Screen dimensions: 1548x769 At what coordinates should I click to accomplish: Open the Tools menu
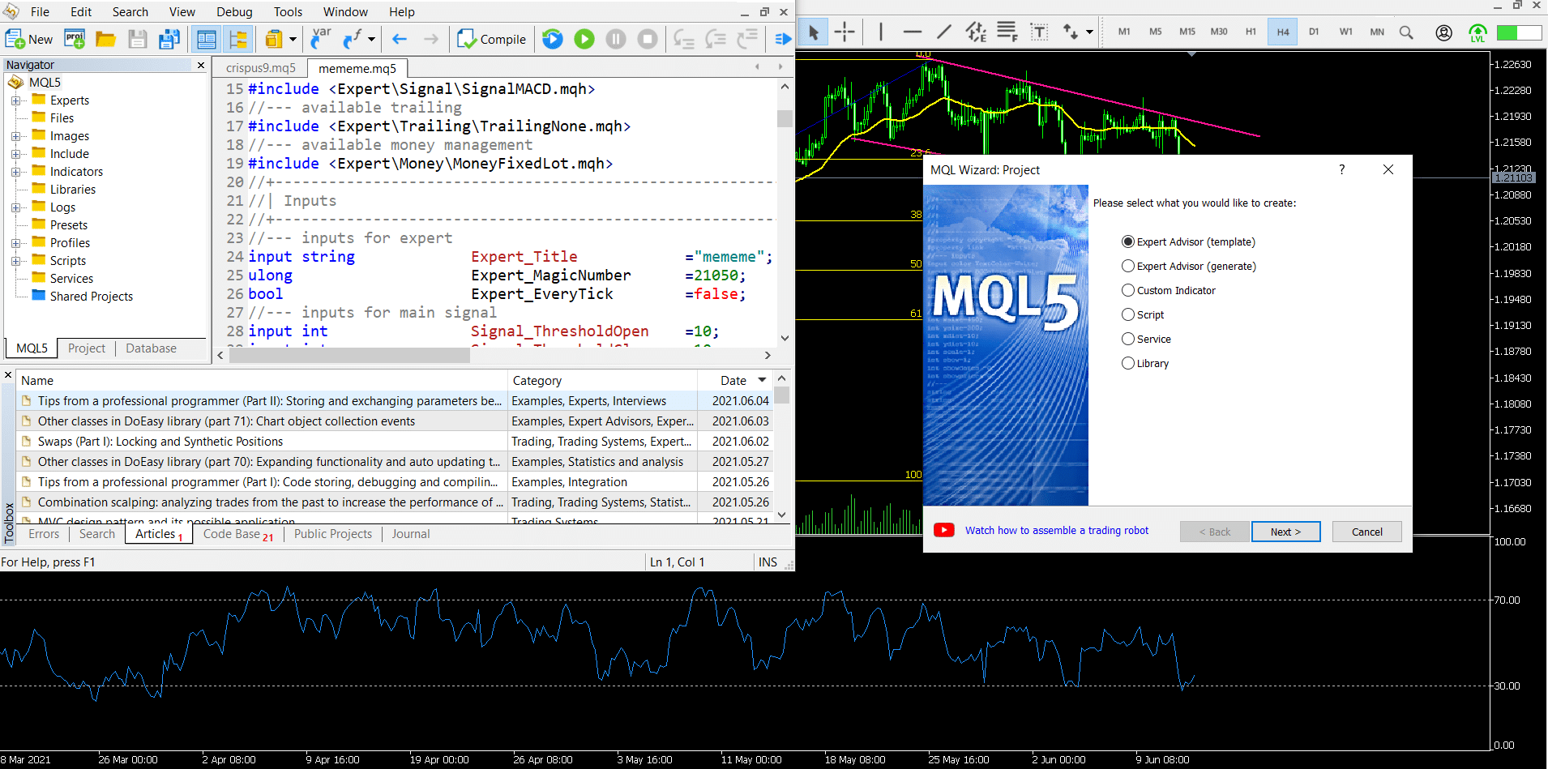[x=288, y=11]
